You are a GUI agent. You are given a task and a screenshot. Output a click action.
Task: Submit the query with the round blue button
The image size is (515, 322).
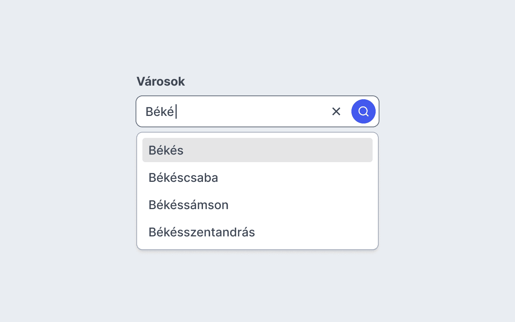coord(364,111)
